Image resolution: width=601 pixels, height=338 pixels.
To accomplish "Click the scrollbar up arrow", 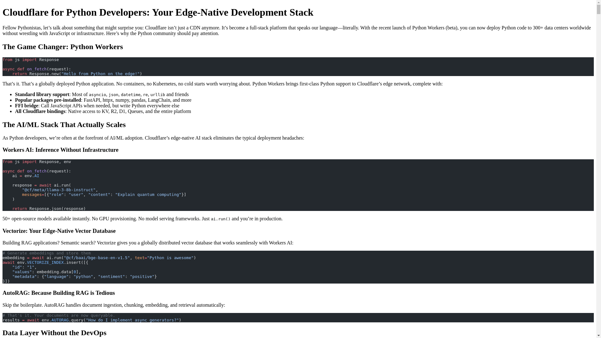I will point(598,3).
